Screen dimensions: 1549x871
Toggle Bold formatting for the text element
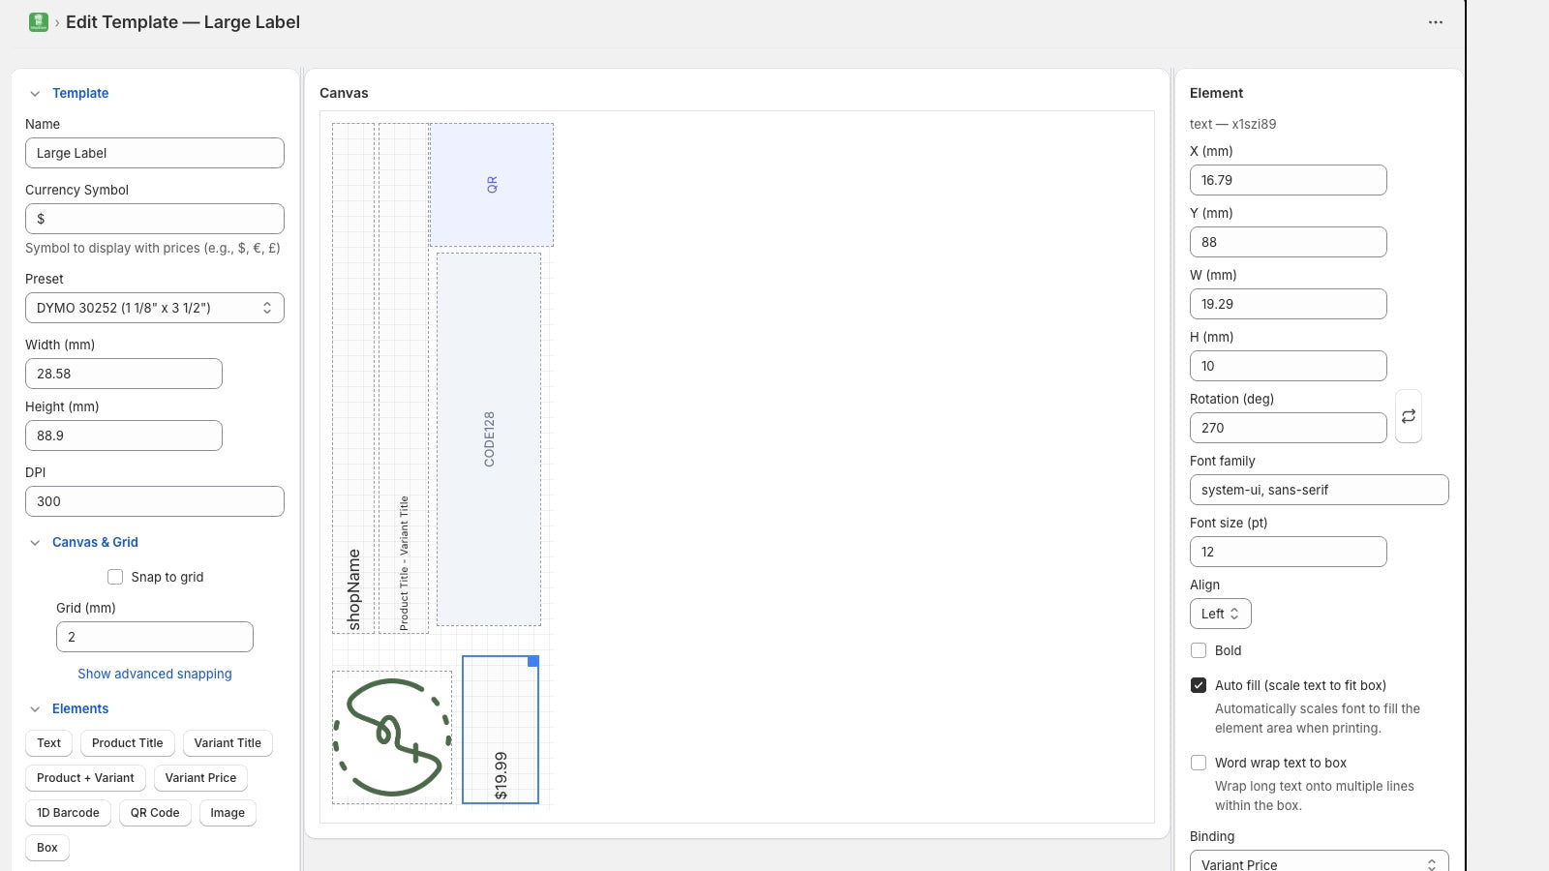point(1199,650)
